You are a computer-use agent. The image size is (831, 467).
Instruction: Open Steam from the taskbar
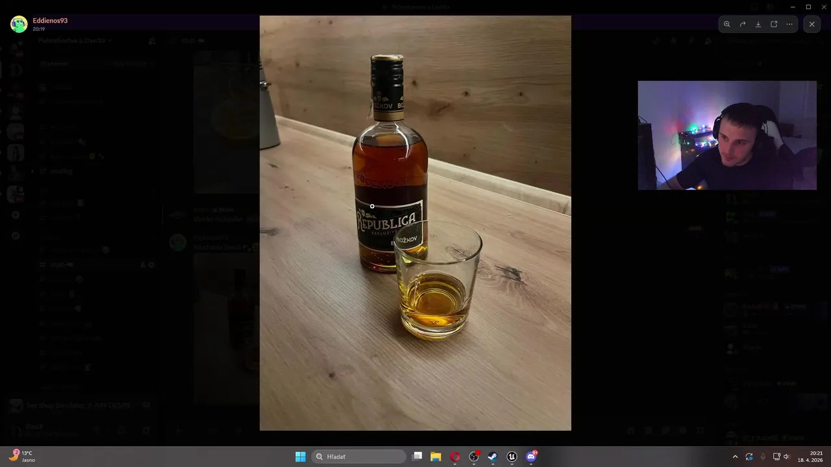coord(493,457)
